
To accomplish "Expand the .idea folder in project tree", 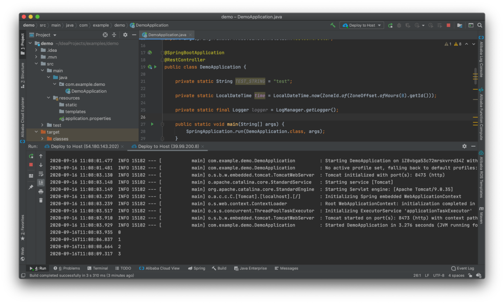I will tap(36, 50).
